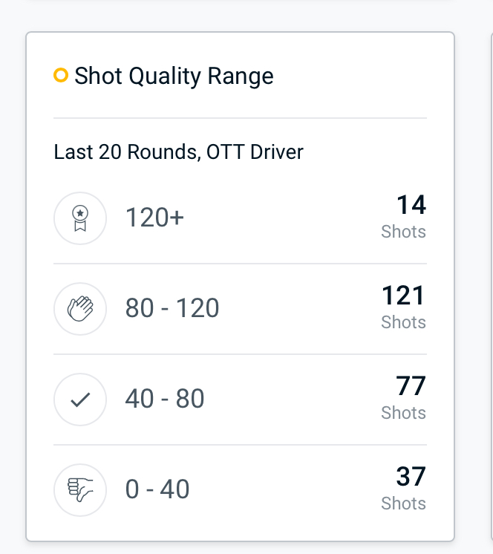The image size is (493, 554).
Task: Select the 0 - 40 range label
Action: click(157, 489)
